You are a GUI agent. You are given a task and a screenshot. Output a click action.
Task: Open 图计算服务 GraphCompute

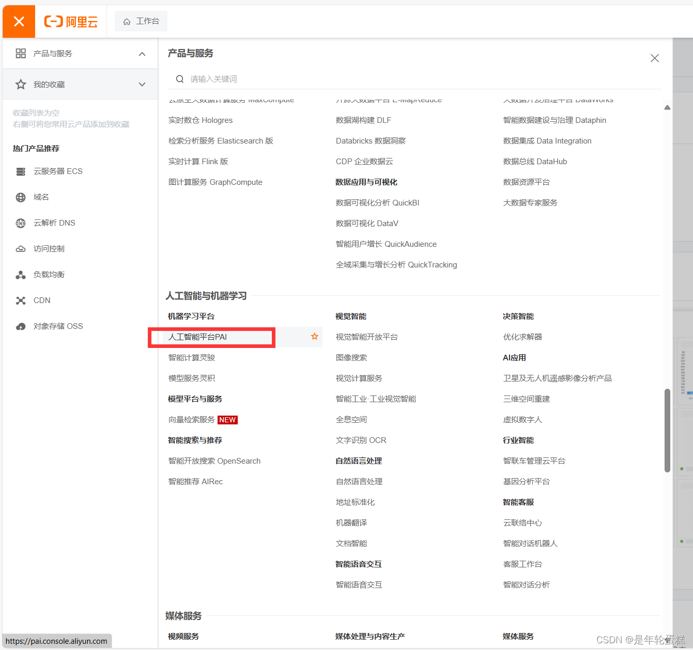click(215, 182)
